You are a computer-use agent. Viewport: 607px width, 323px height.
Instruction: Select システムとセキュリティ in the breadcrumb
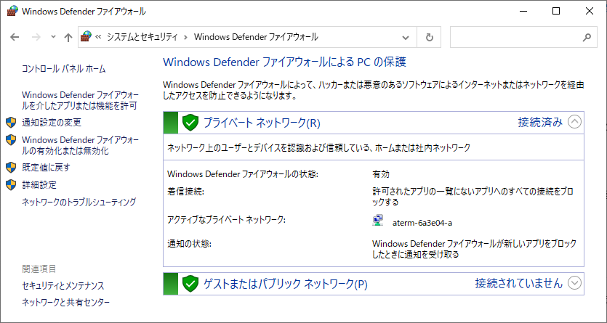point(142,37)
